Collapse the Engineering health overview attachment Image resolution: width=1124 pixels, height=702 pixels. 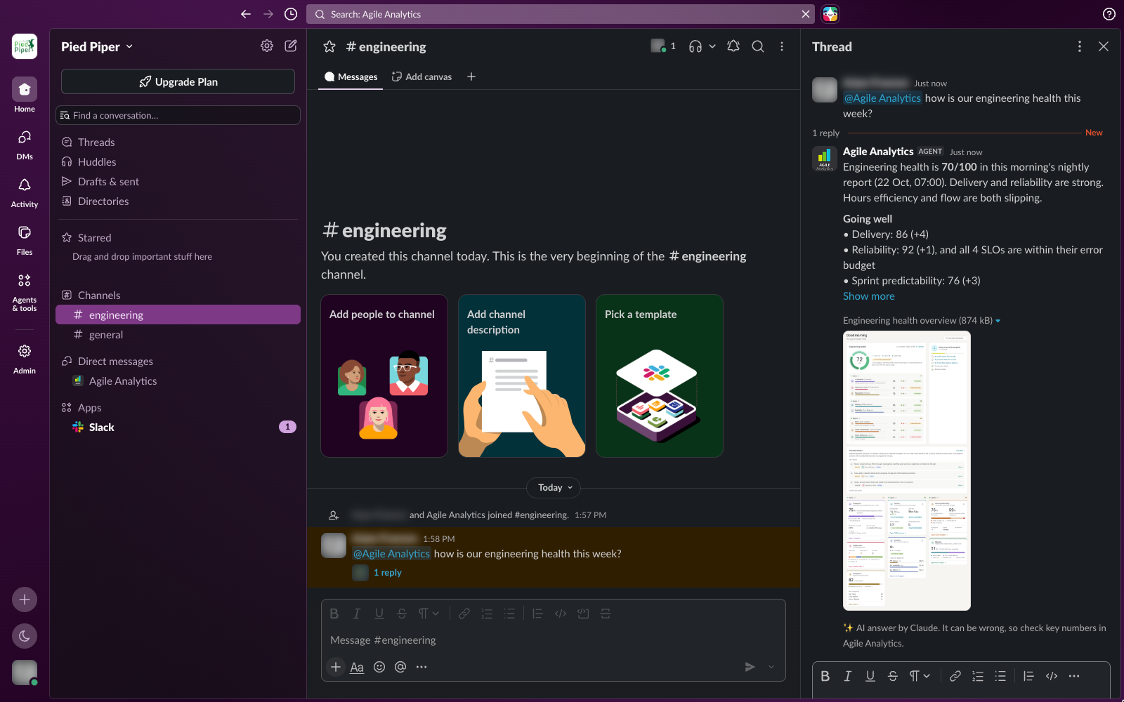tap(998, 321)
